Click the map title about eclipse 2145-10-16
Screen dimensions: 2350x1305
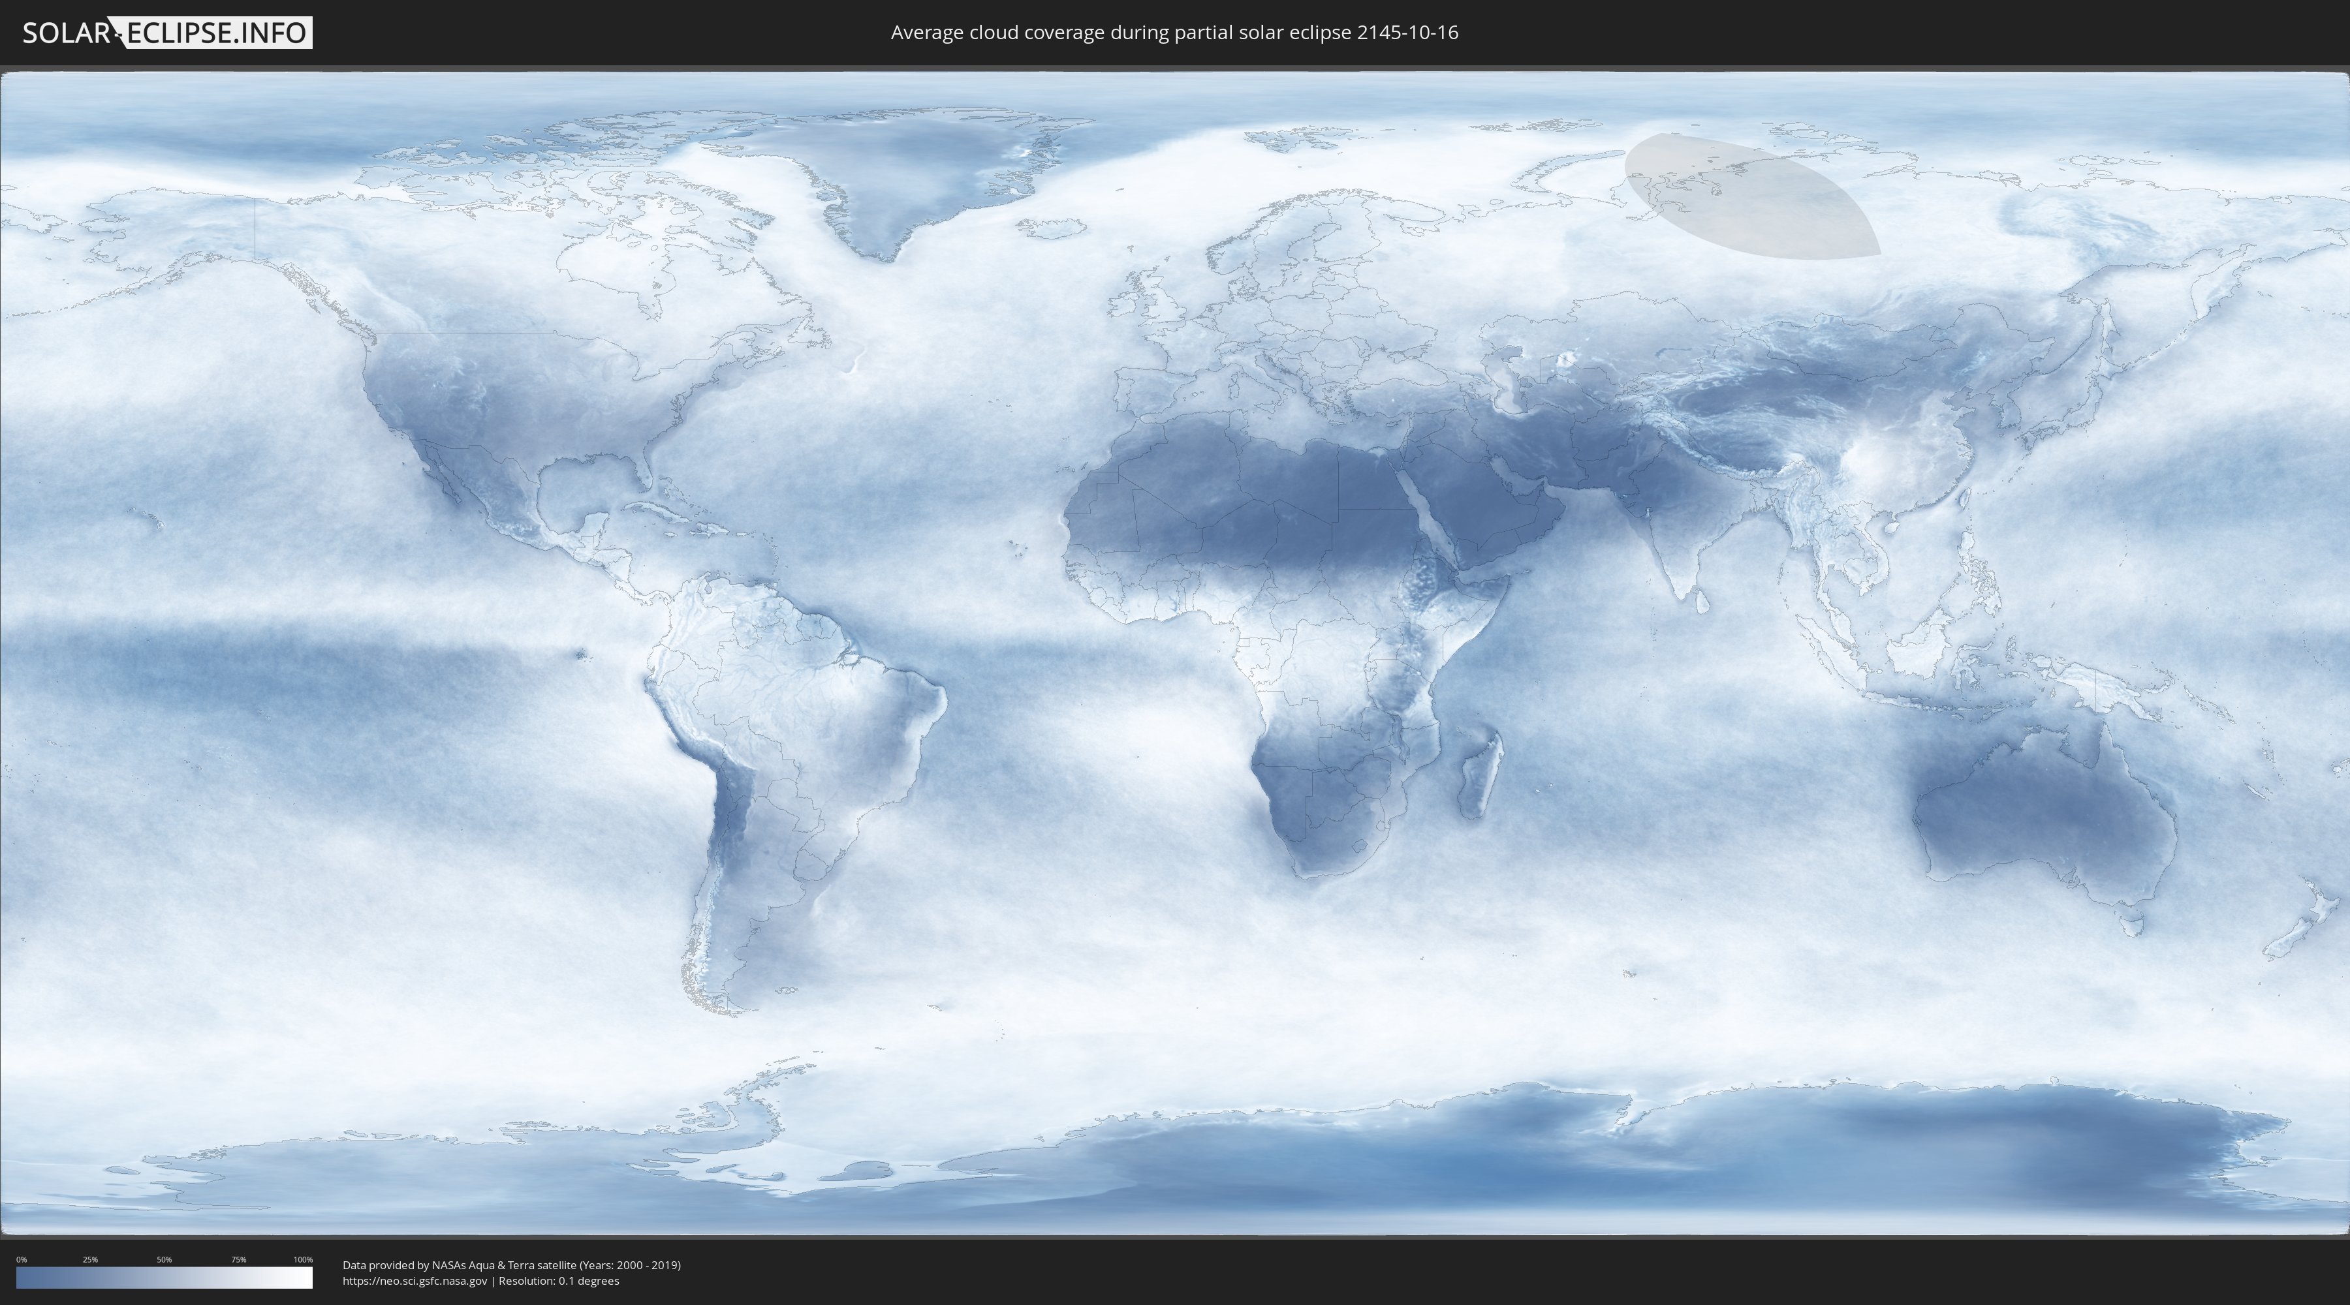1174,33
